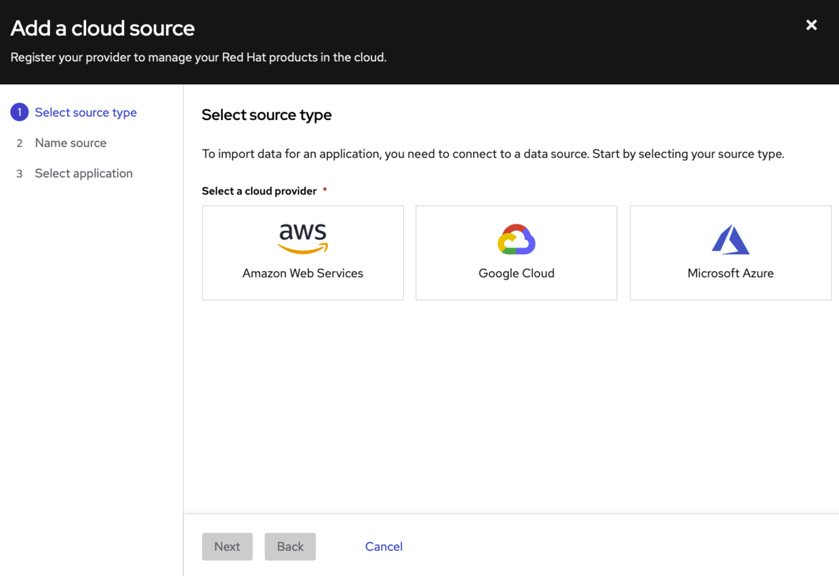Cancel adding the cloud source

[x=384, y=546]
